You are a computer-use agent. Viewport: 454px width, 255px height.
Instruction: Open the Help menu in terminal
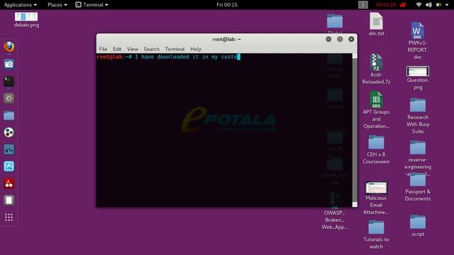point(196,49)
